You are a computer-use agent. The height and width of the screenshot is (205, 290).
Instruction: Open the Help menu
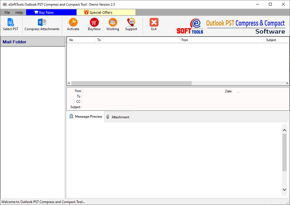(x=19, y=12)
